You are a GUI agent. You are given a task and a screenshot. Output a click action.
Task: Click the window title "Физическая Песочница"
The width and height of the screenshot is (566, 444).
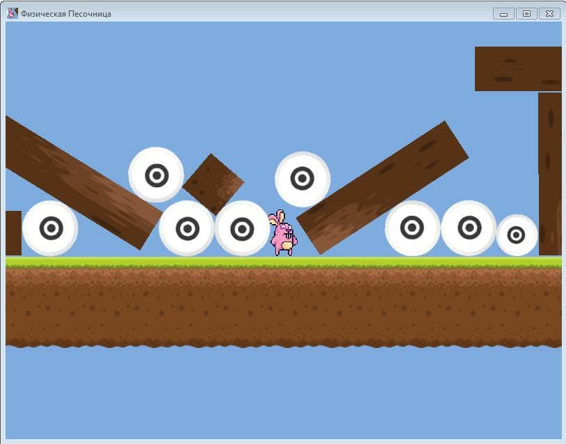click(x=65, y=14)
